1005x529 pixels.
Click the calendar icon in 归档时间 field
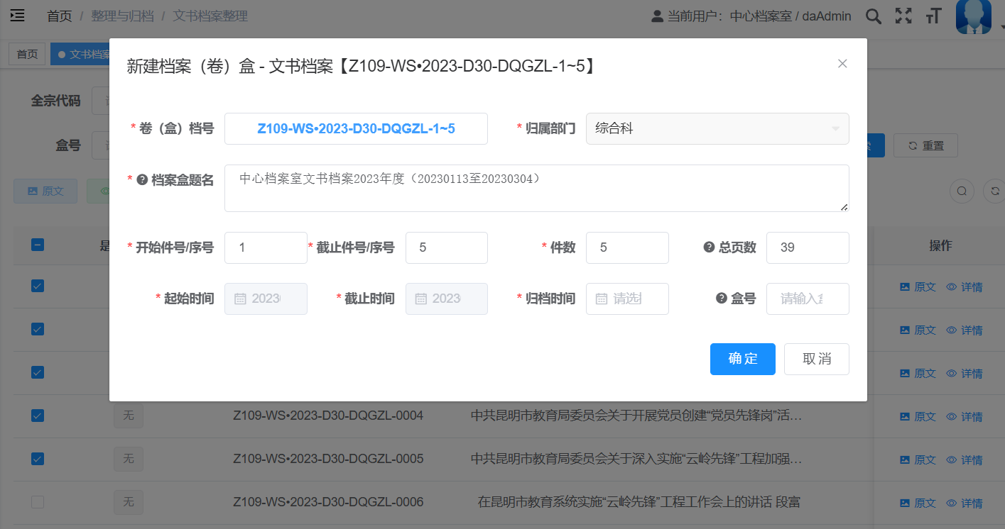pos(602,299)
